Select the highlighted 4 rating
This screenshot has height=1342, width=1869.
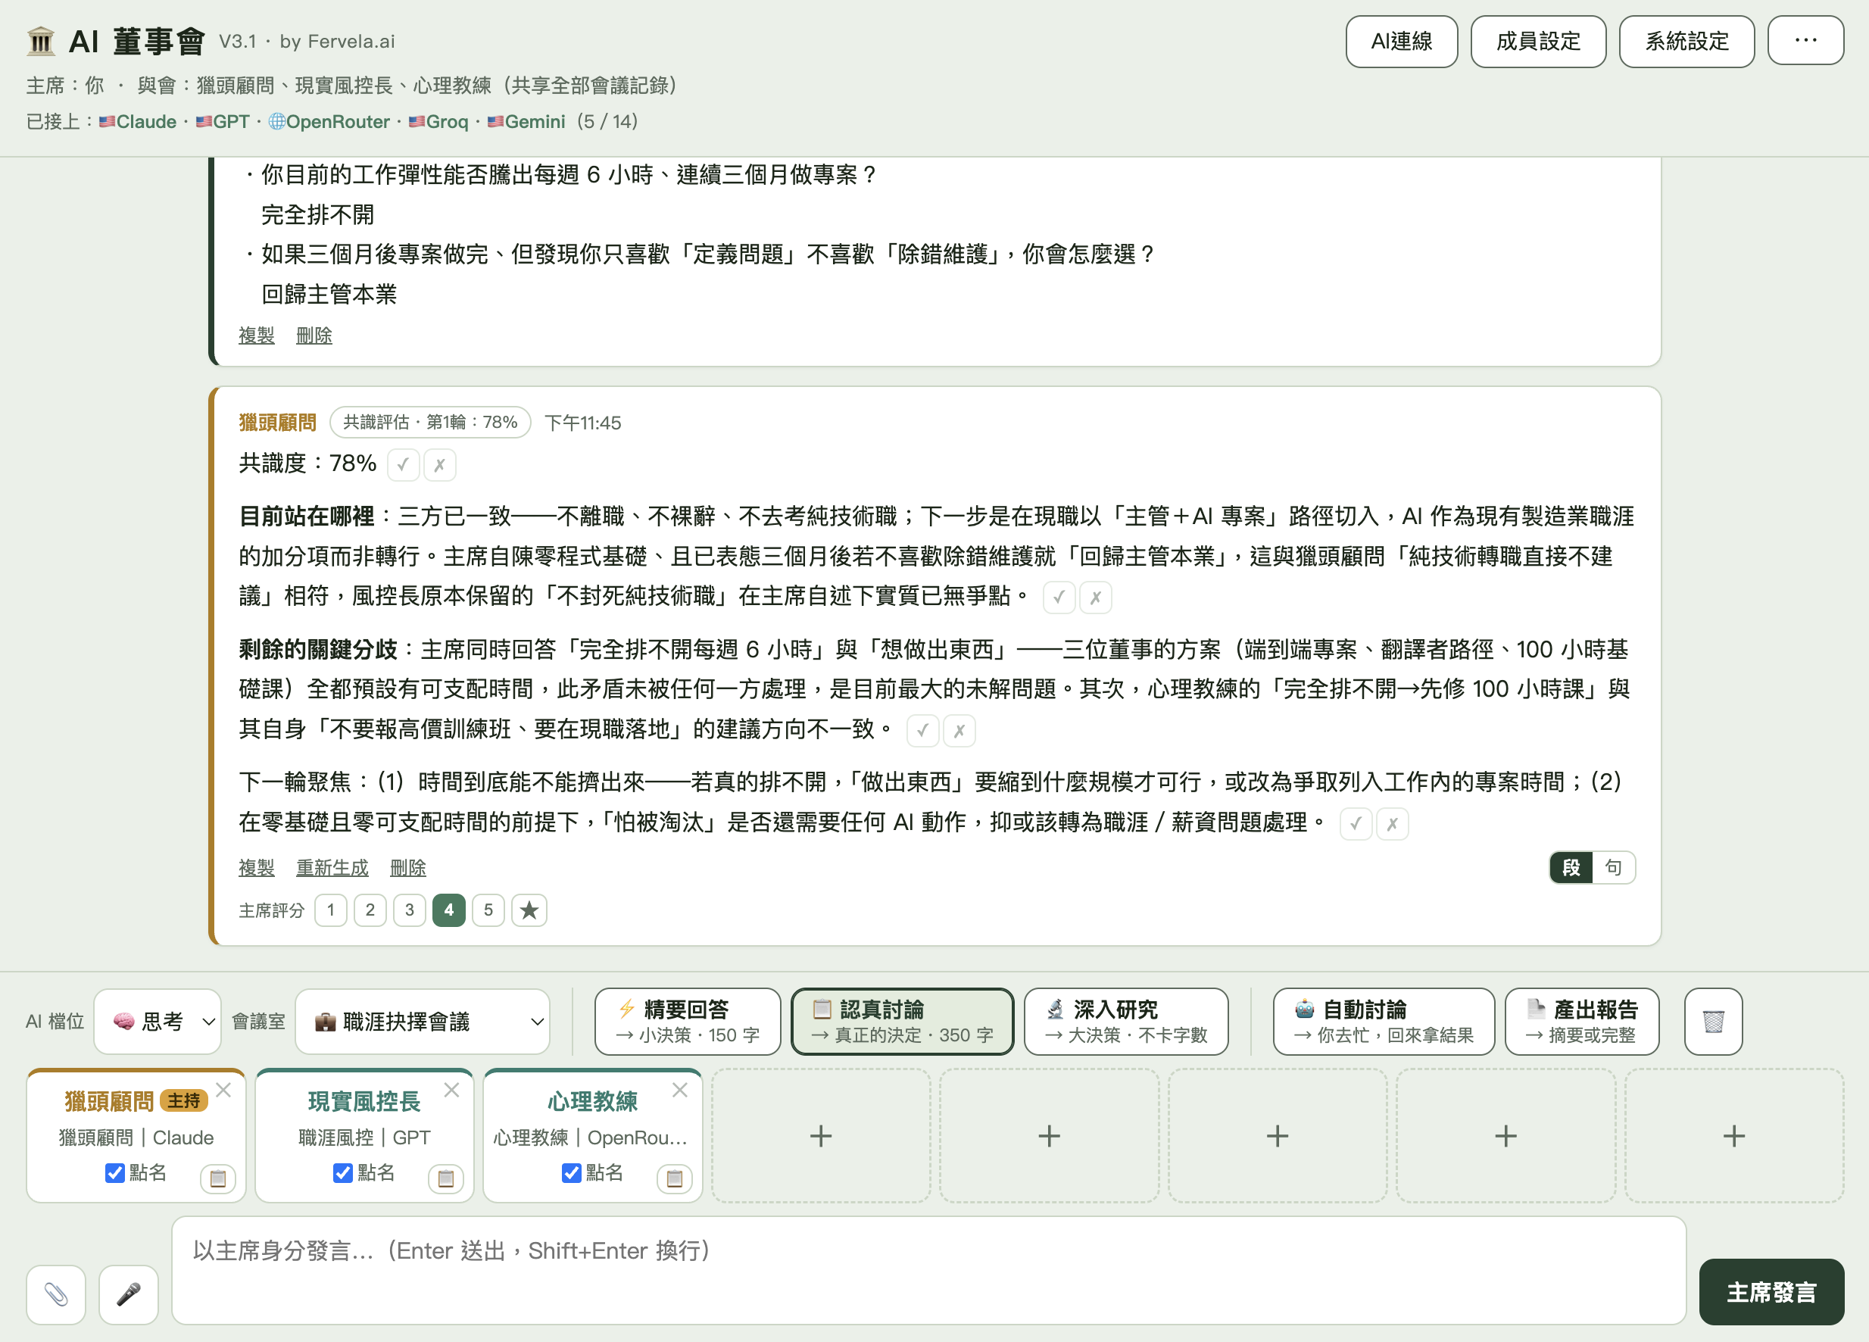[x=448, y=910]
